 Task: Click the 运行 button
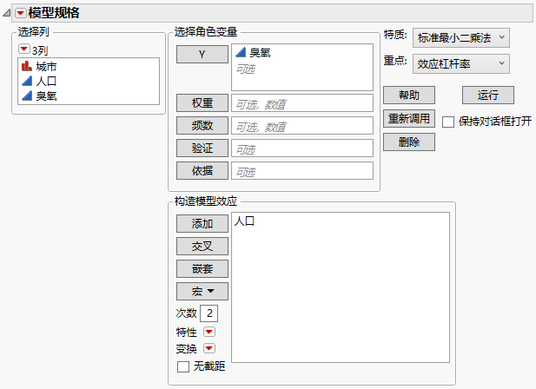click(488, 95)
